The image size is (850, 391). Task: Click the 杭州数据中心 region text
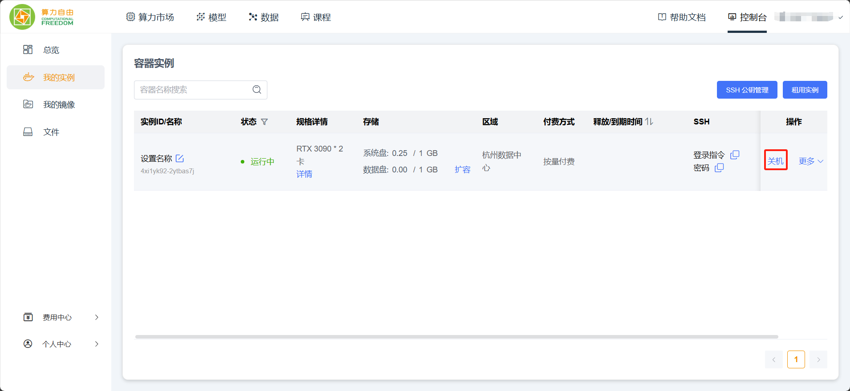[x=502, y=161]
